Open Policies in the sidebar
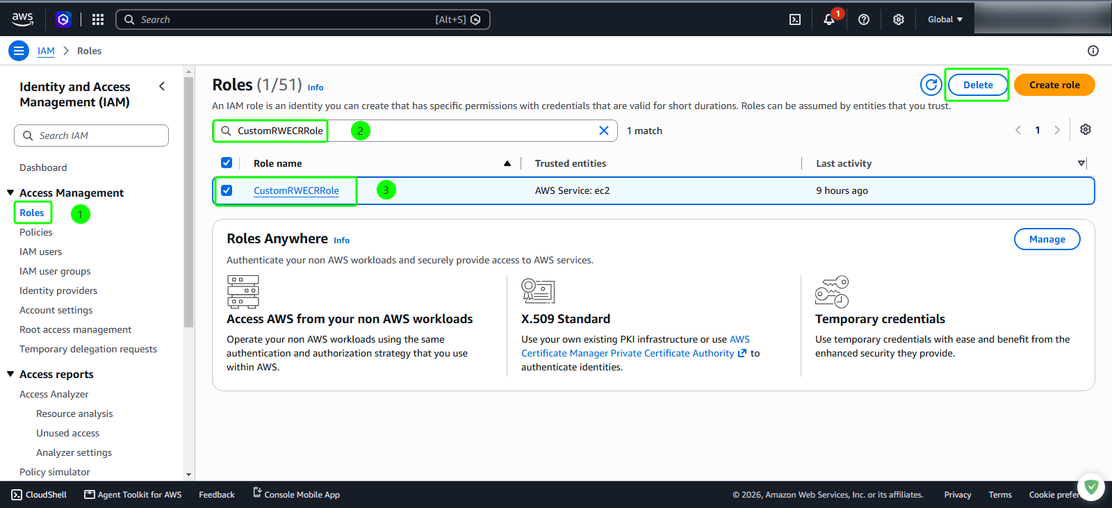The image size is (1112, 508). tap(36, 232)
